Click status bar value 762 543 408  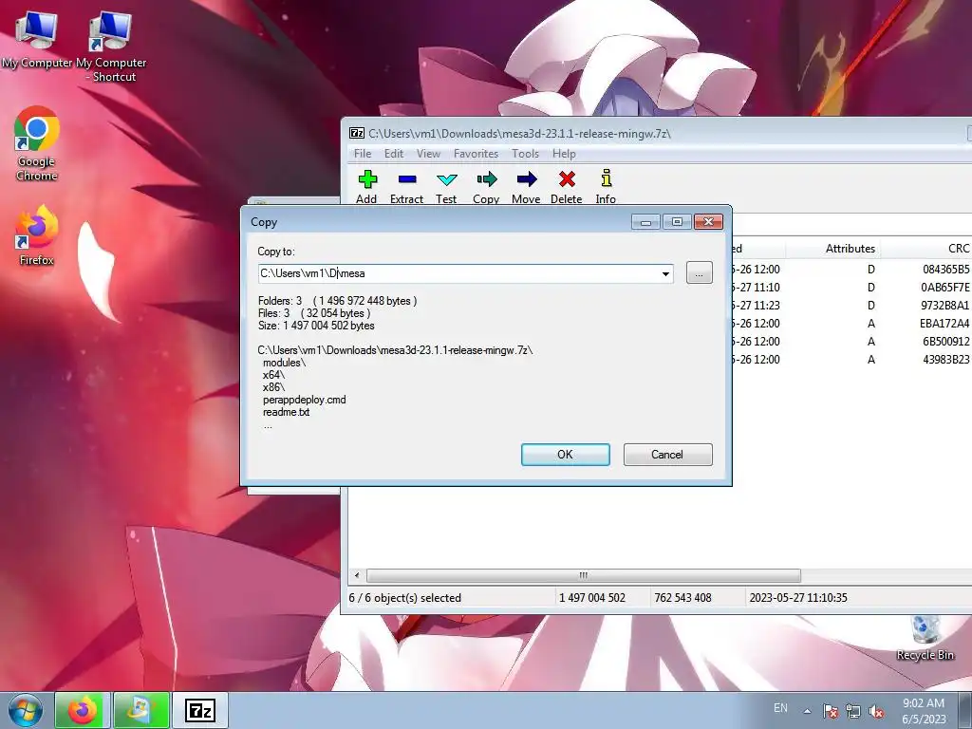(682, 598)
